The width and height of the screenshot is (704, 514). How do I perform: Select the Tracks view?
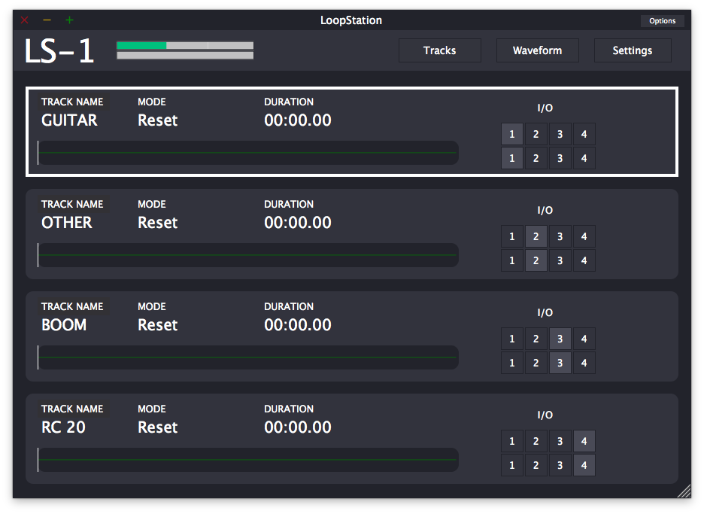[439, 50]
